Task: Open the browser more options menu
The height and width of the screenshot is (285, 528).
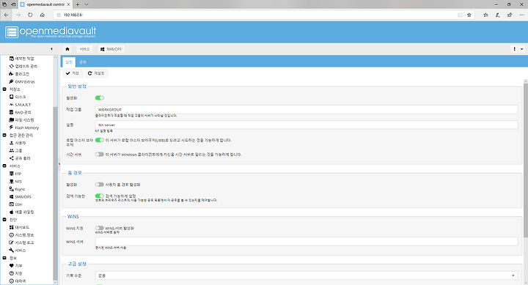Action: pos(521,15)
